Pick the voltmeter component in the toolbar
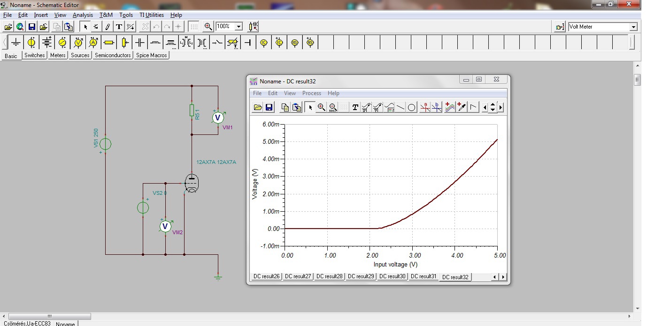This screenshot has height=326, width=647. pyautogui.click(x=78, y=43)
